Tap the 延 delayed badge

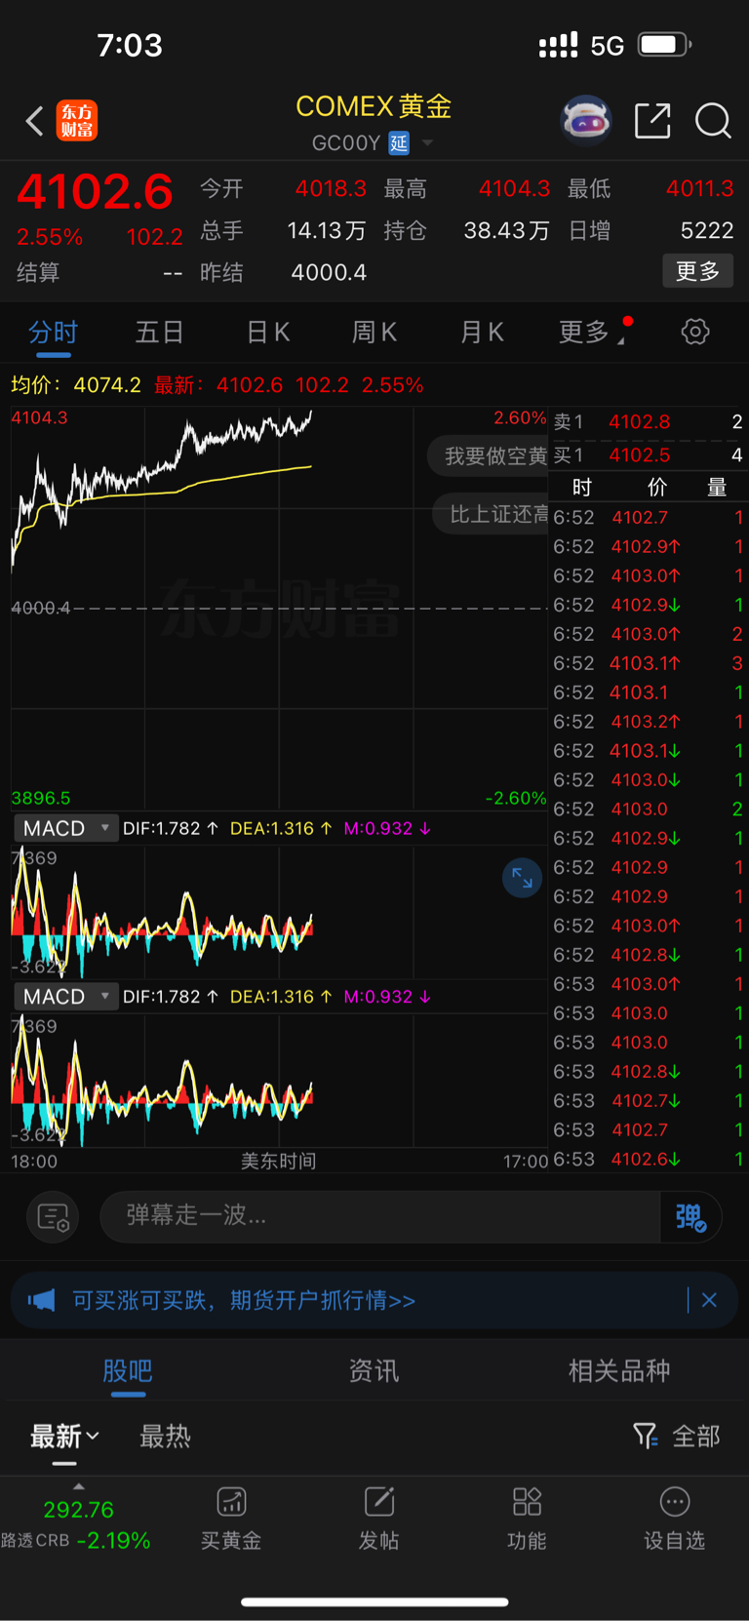coord(399,143)
